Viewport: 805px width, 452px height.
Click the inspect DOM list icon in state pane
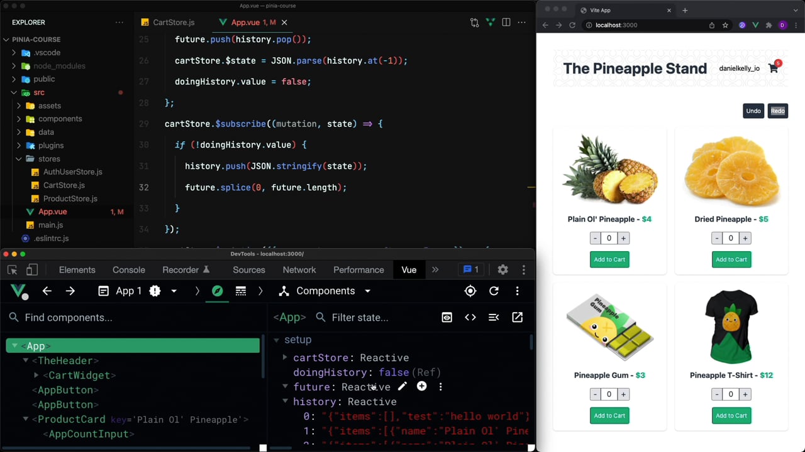[x=494, y=318]
